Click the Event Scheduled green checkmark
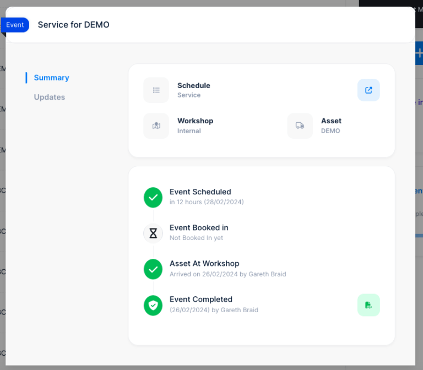This screenshot has width=423, height=370. click(x=153, y=197)
